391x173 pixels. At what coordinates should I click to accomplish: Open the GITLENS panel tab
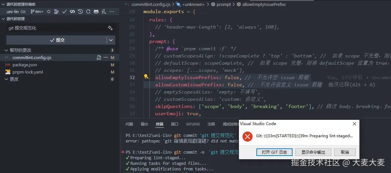click(193, 124)
